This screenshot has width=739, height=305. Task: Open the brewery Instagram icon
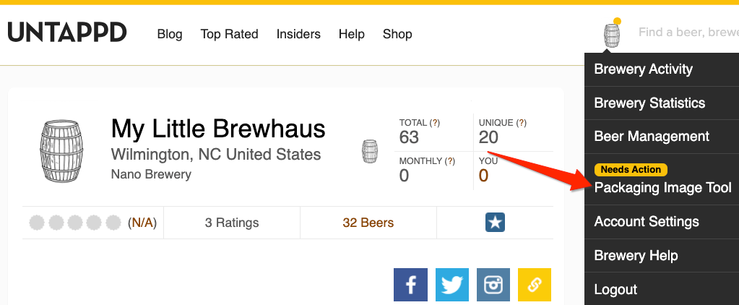pyautogui.click(x=493, y=285)
